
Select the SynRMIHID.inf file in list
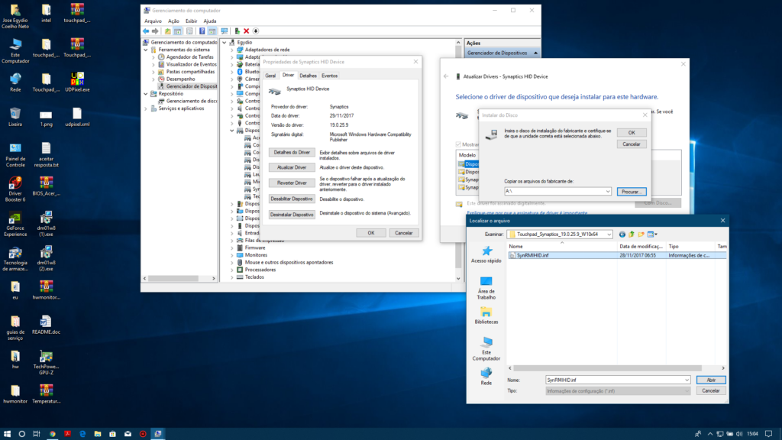click(x=532, y=256)
